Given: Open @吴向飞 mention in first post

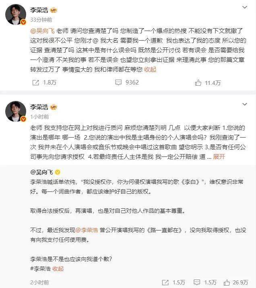Looking at the screenshot, I should [42, 31].
